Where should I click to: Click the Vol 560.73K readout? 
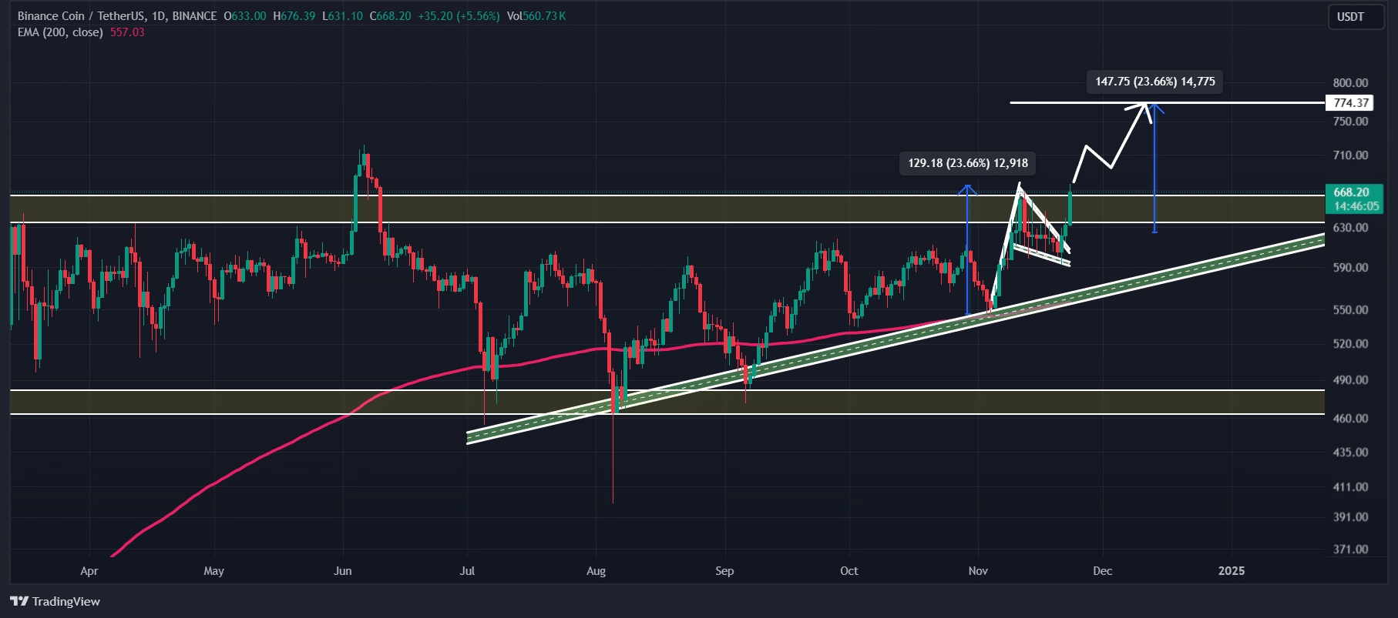click(x=536, y=16)
